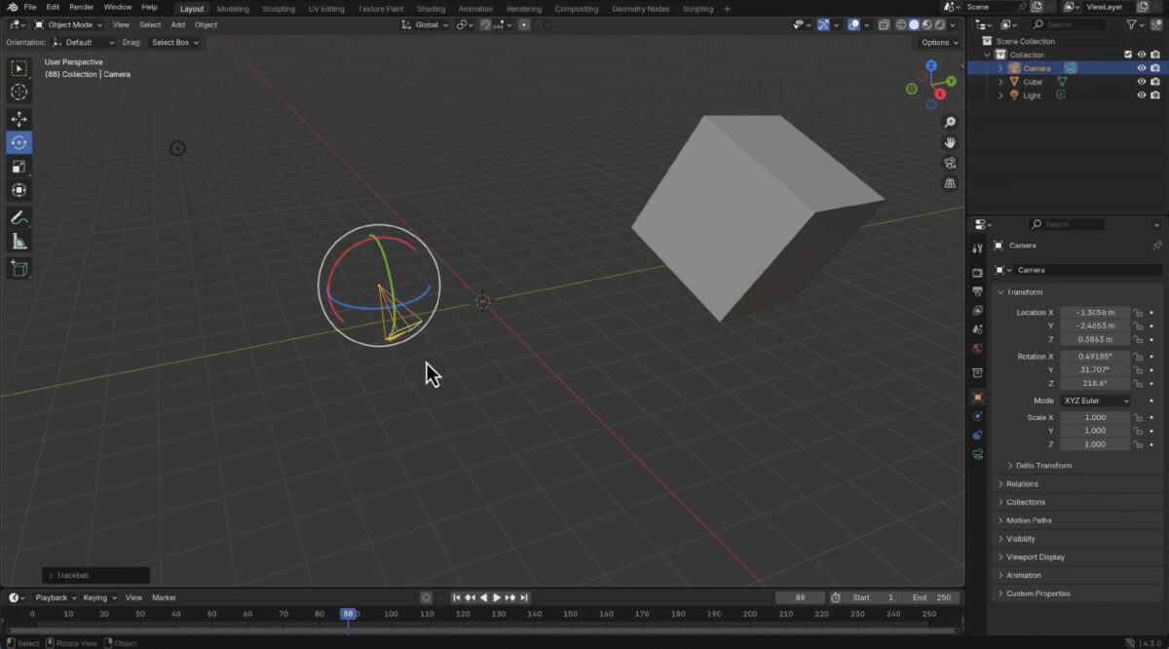Open the Drag Select Box dropdown

pos(175,43)
